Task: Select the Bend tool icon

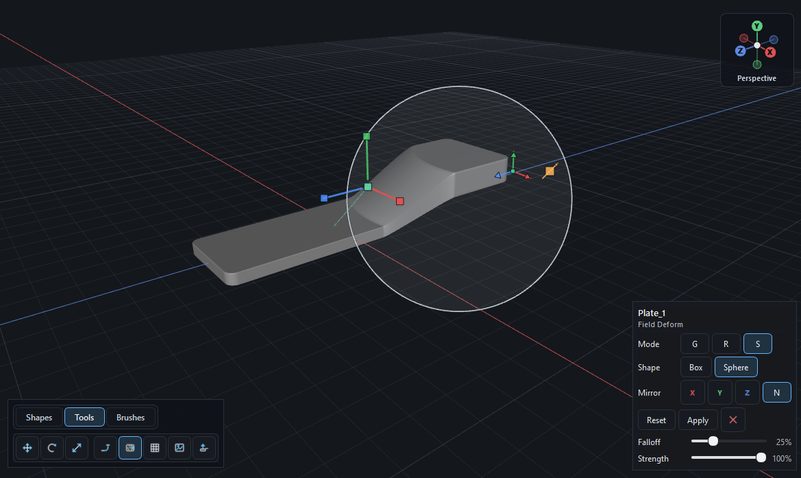Action: pos(106,448)
